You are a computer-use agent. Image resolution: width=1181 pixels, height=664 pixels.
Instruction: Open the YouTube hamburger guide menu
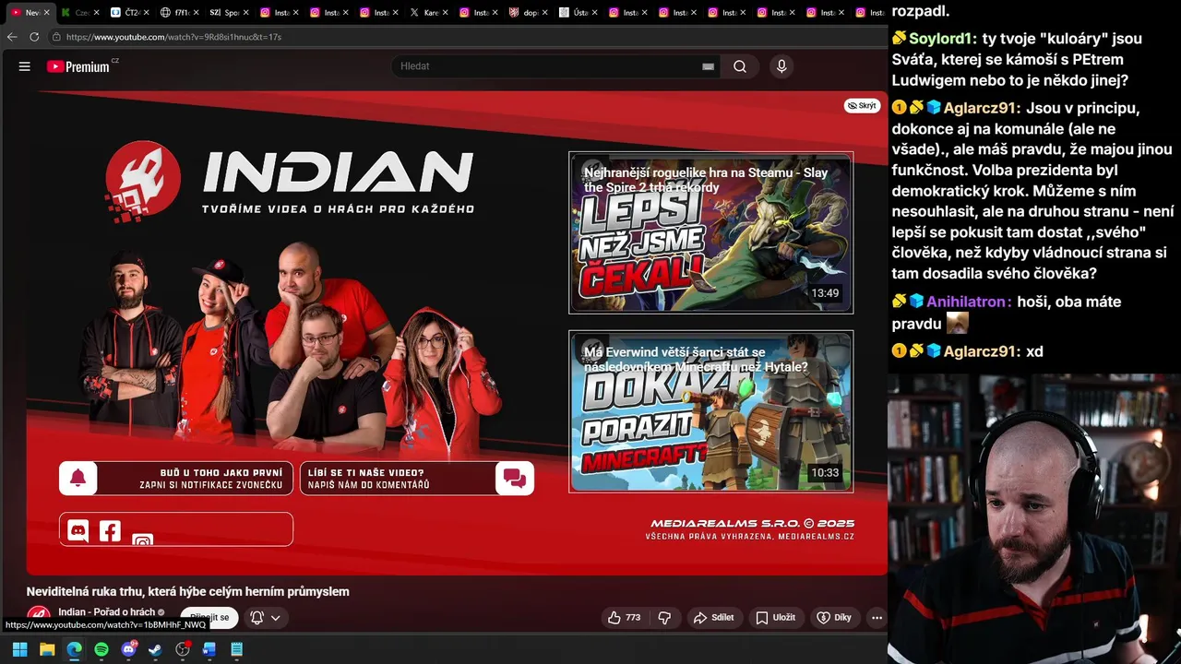pos(25,66)
